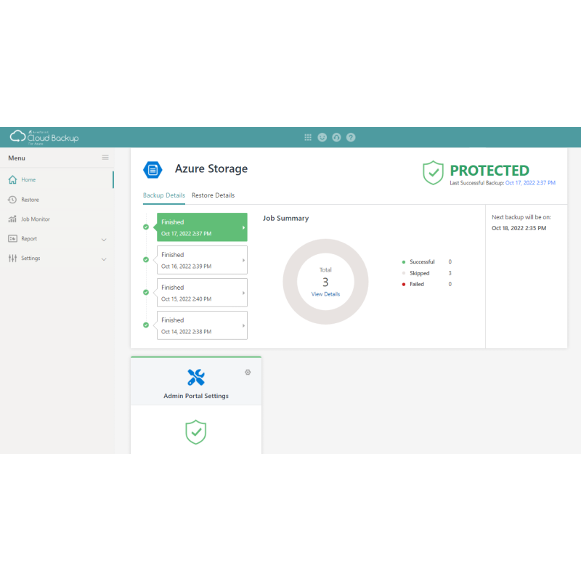This screenshot has width=581, height=581.
Task: Click next backup time Oct 18, 2022 2:35 PM
Action: click(519, 228)
